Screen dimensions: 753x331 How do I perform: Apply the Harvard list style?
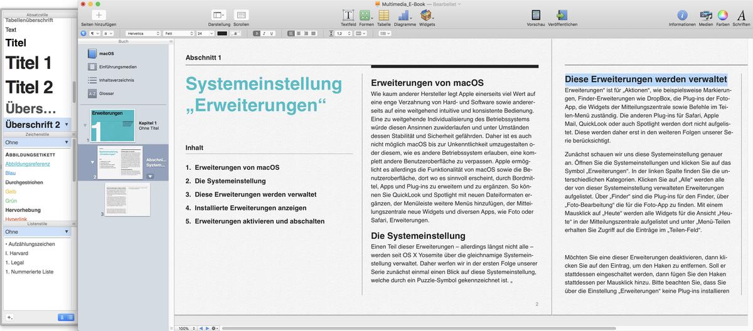[16, 252]
